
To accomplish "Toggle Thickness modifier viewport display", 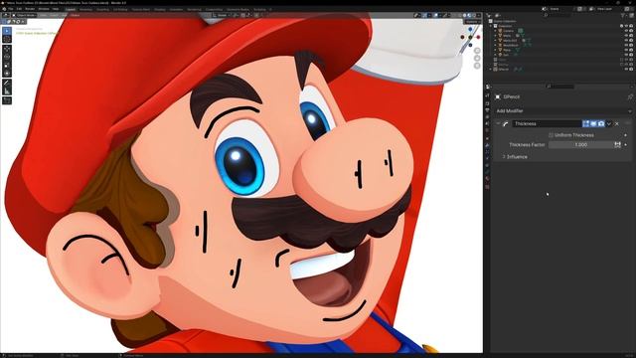I will tap(593, 123).
